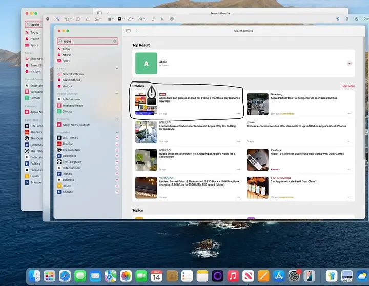Clear the apple search field

[x=115, y=41]
